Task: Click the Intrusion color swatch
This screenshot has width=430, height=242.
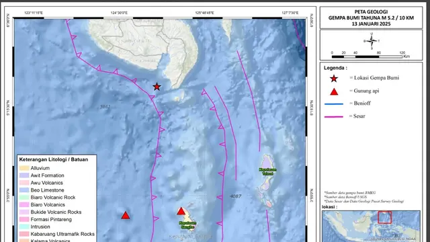Action: tap(24, 227)
